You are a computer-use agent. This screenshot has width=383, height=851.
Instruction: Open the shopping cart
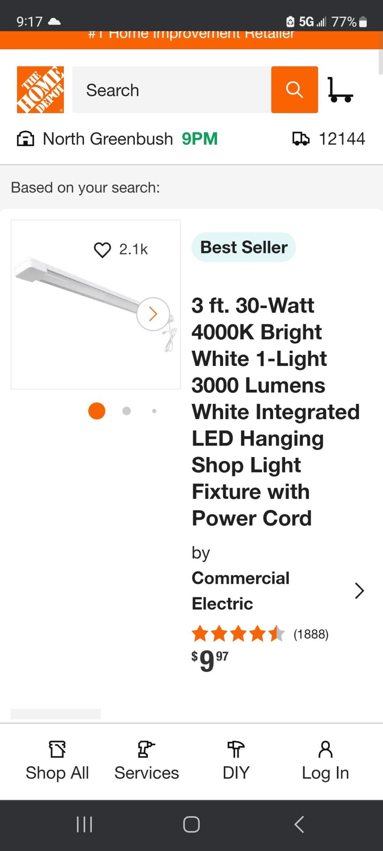[x=340, y=90]
